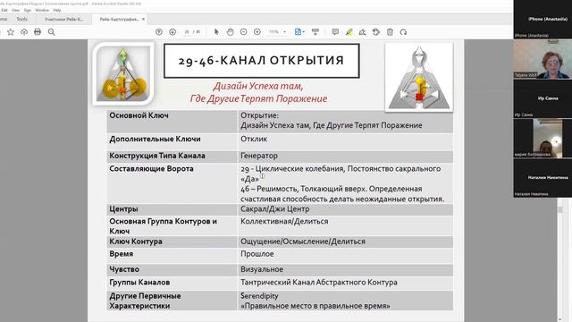Click the current page number field
Viewport: 572px width, 322px height.
tap(187, 32)
